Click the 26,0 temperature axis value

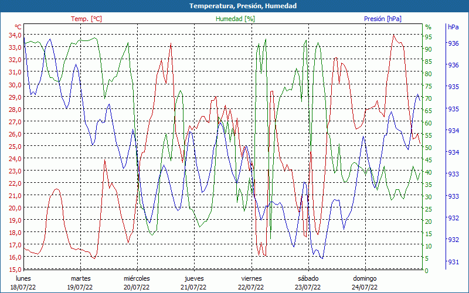15,134
